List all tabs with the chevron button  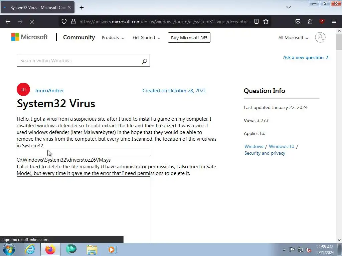click(288, 7)
